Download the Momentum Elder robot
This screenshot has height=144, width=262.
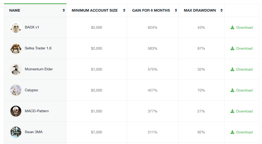point(241,69)
